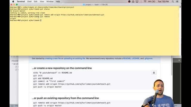Image resolution: width=191 pixels, height=107 pixels.
Task: Click the 'nothing to commit, working tree clean' line
Action: 27,13
